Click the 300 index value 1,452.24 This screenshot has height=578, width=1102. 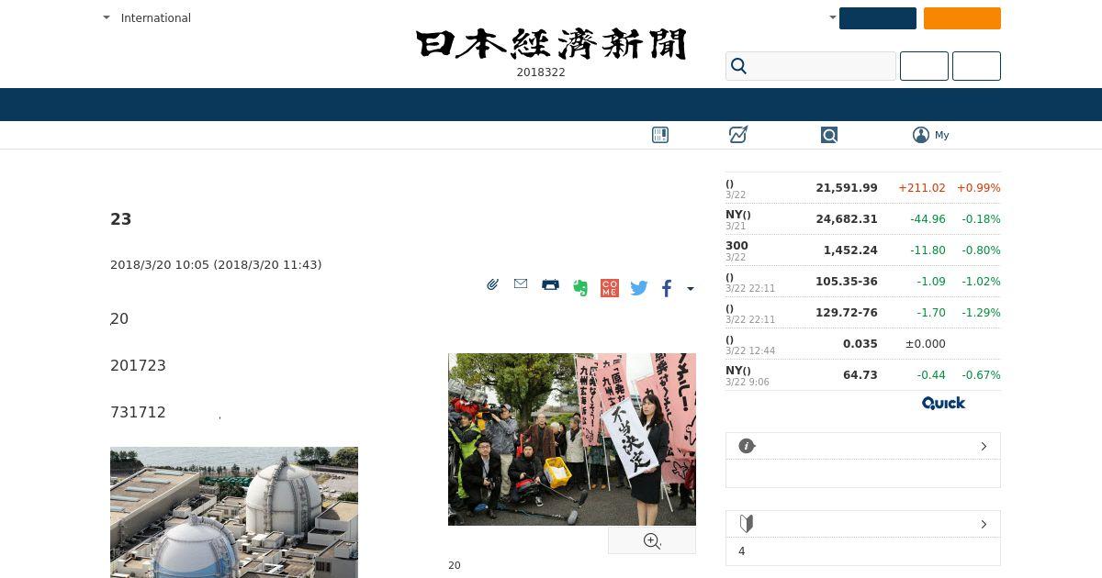850,250
